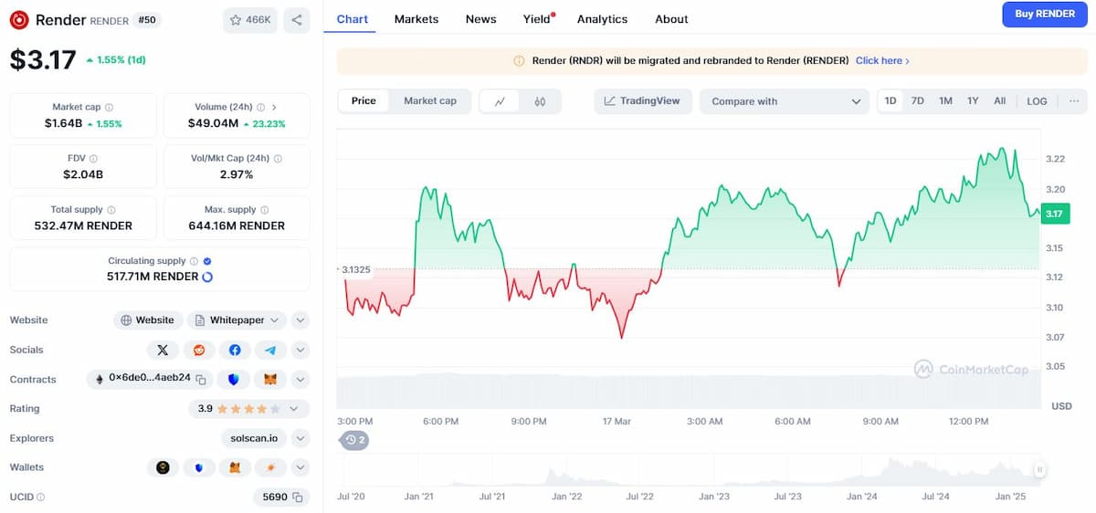Switch to line chart view
The width and height of the screenshot is (1096, 513).
(x=500, y=101)
